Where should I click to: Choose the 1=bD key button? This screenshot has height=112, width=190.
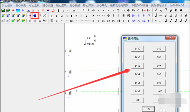point(138,66)
